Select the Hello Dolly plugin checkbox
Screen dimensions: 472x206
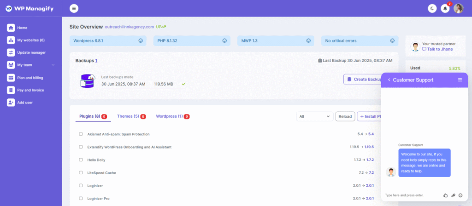[81, 160]
